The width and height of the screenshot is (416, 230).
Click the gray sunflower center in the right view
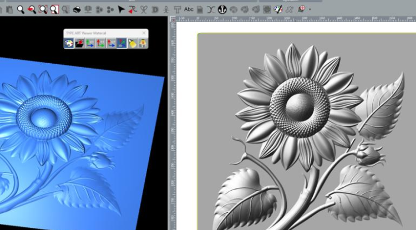pyautogui.click(x=299, y=104)
